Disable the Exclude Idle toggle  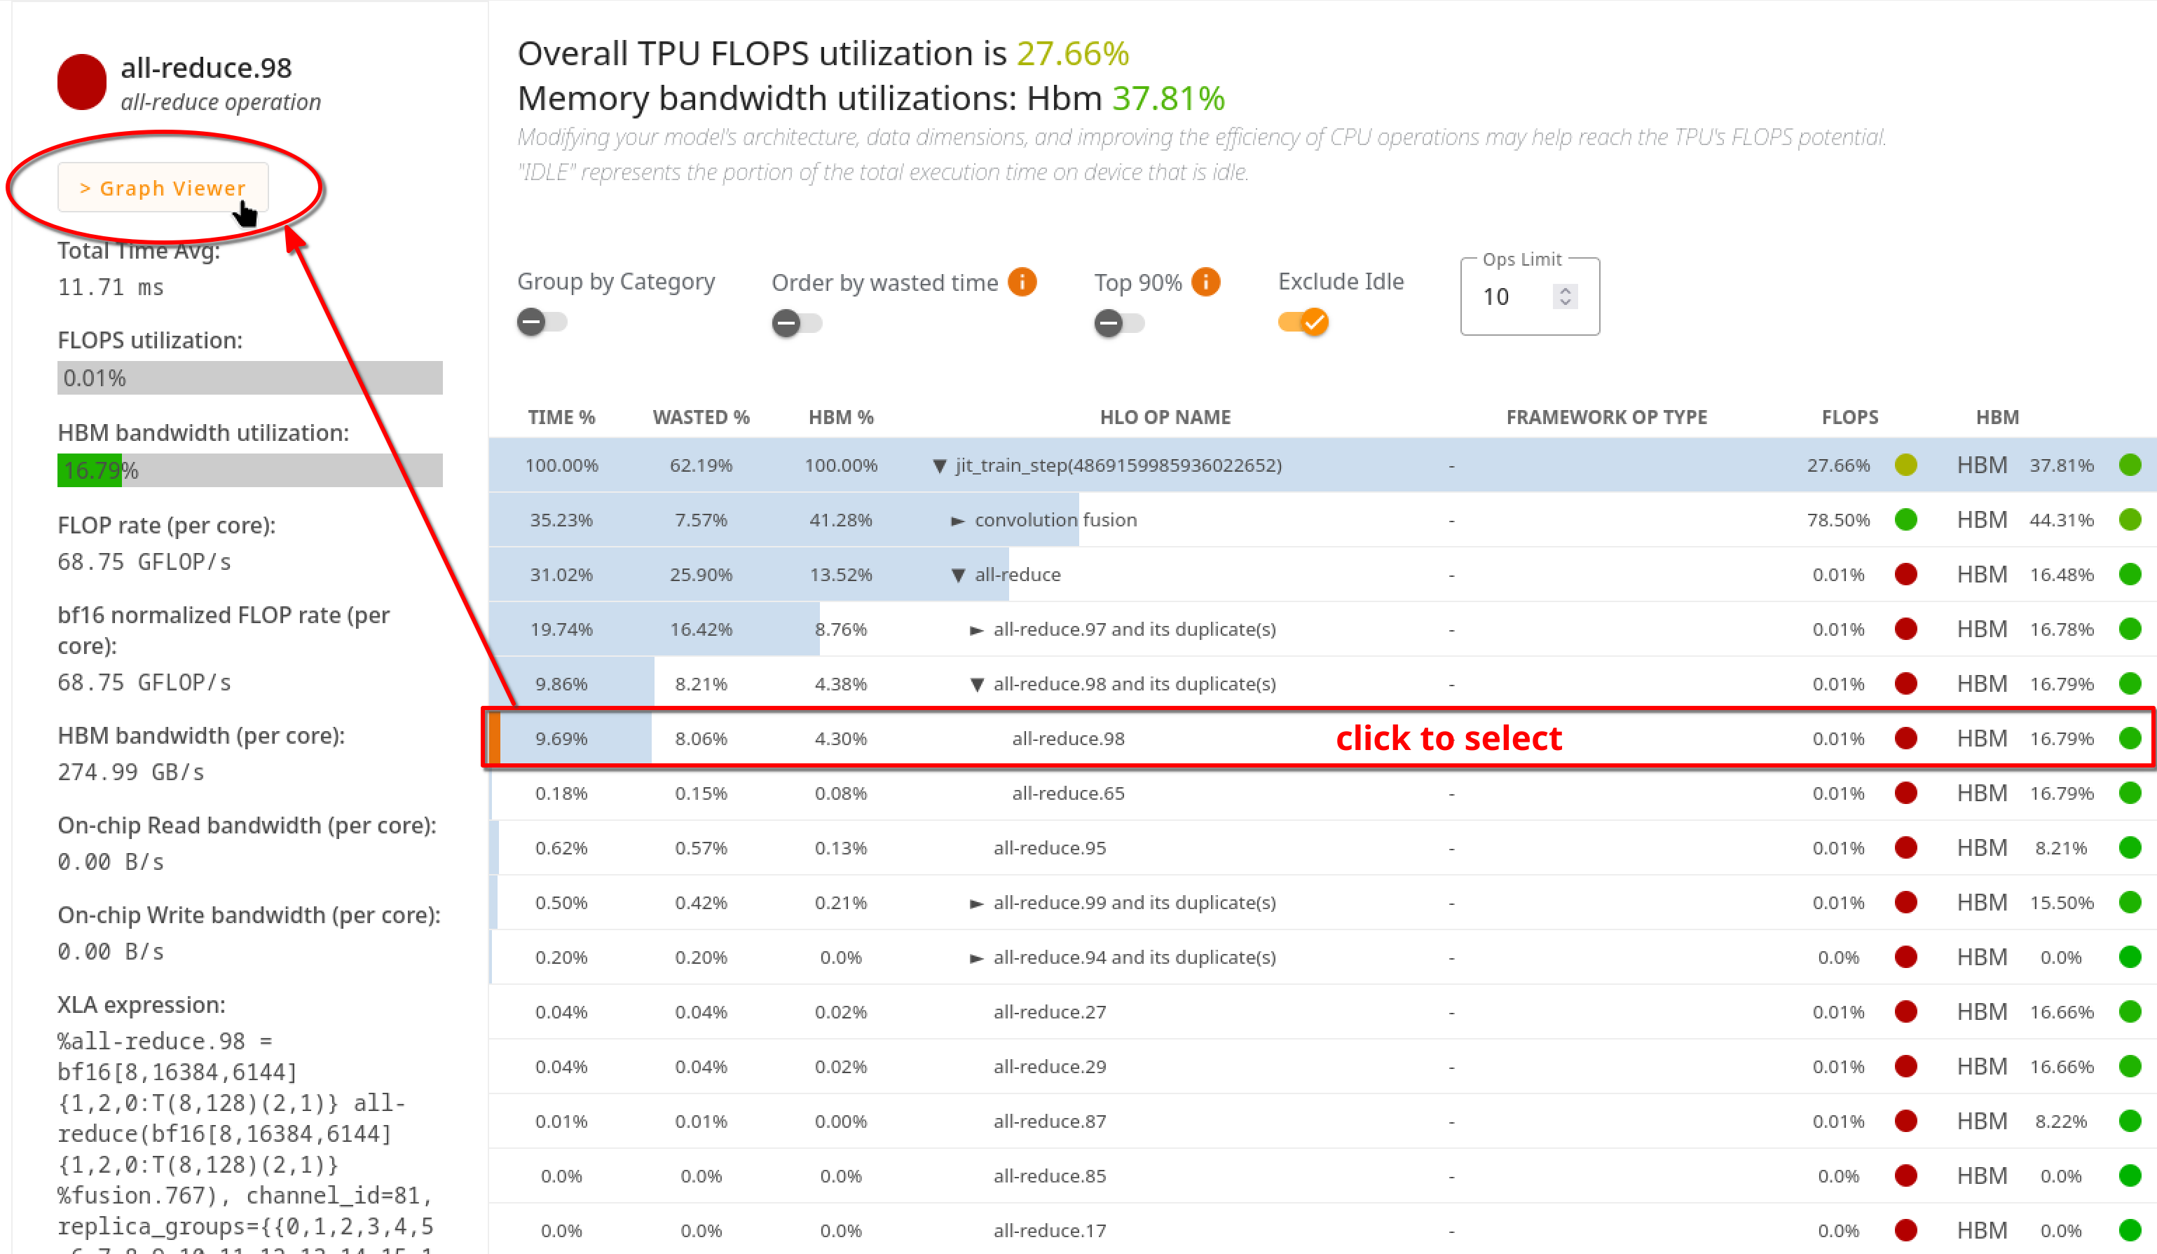coord(1302,322)
